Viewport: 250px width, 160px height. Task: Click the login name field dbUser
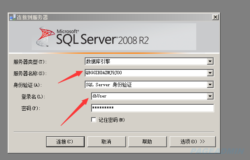pyautogui.click(x=149, y=96)
